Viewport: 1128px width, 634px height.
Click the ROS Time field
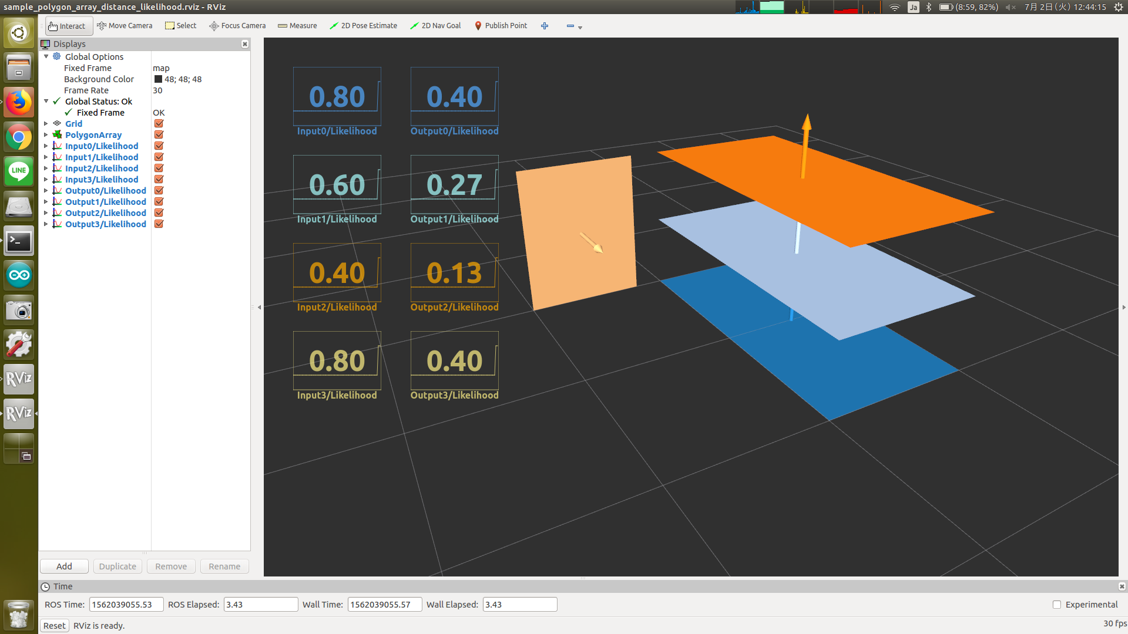pyautogui.click(x=126, y=605)
